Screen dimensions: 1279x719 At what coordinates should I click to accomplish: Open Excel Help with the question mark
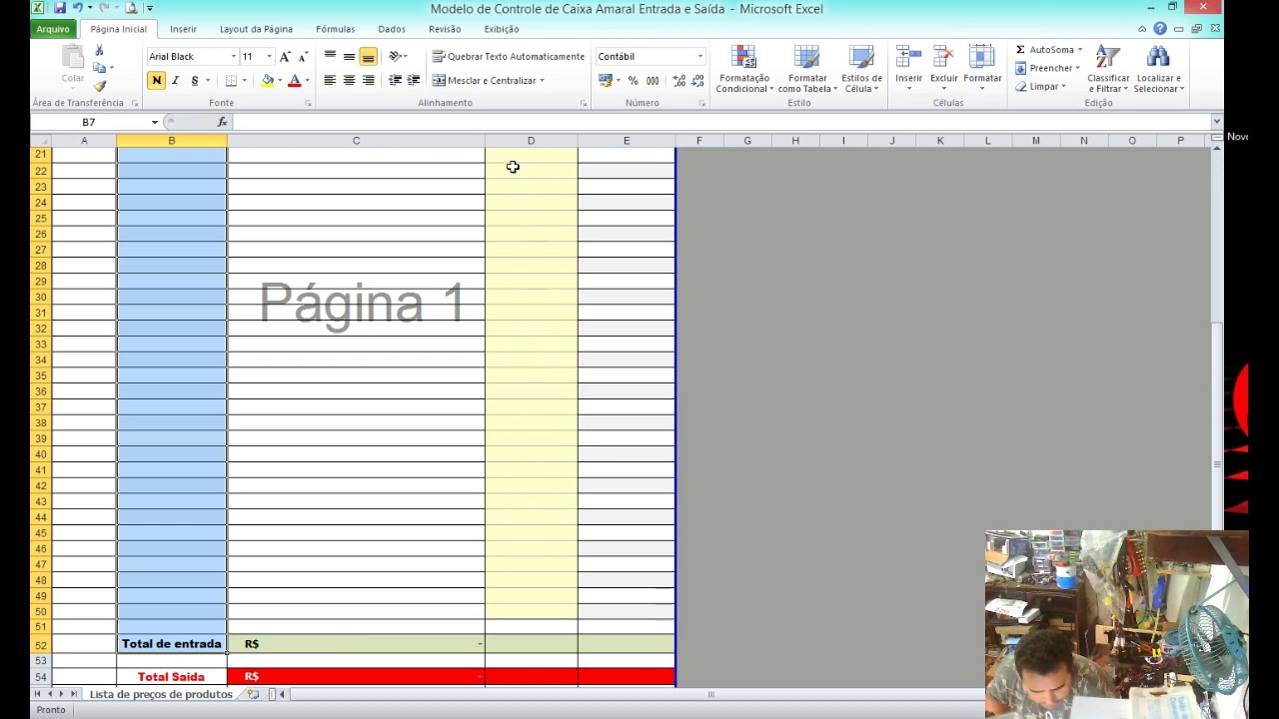click(x=1160, y=29)
